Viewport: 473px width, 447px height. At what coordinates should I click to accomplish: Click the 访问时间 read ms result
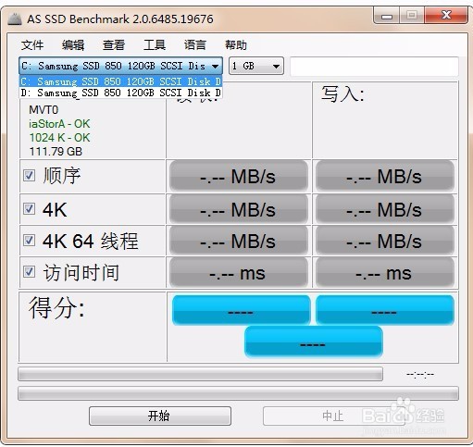pos(239,273)
